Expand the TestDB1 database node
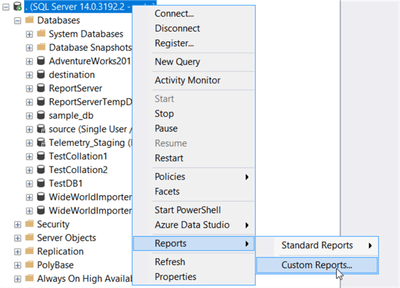 pos(29,184)
